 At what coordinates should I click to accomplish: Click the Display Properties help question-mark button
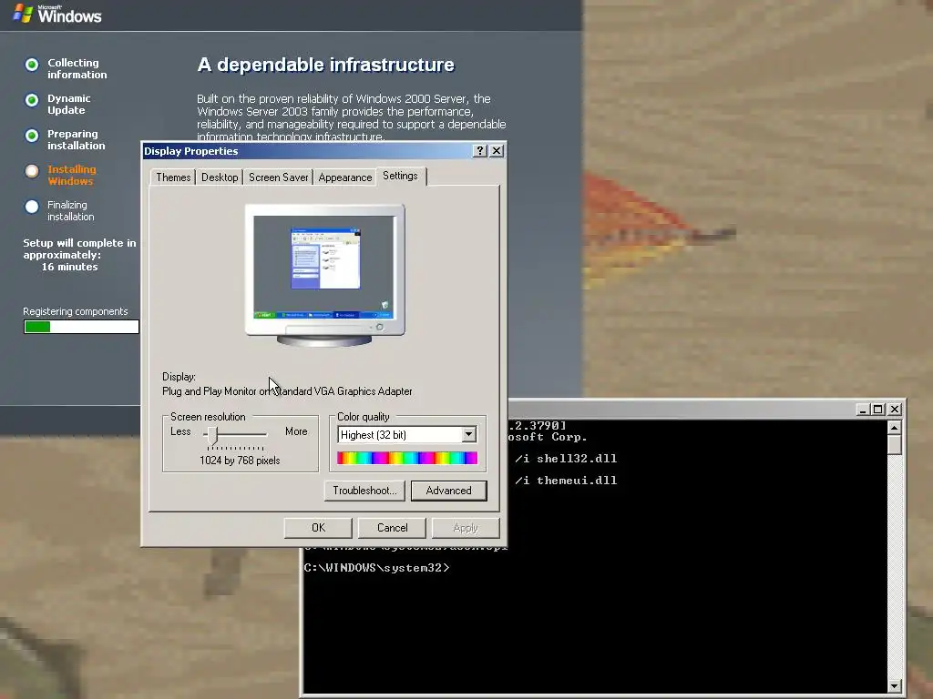(480, 151)
